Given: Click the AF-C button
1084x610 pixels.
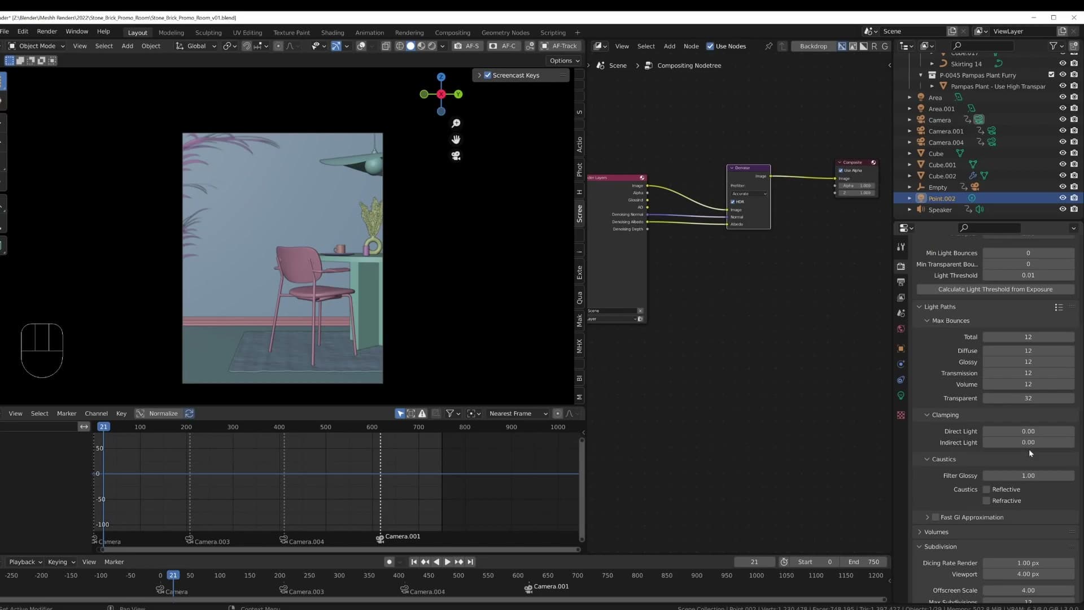Looking at the screenshot, I should pyautogui.click(x=503, y=46).
